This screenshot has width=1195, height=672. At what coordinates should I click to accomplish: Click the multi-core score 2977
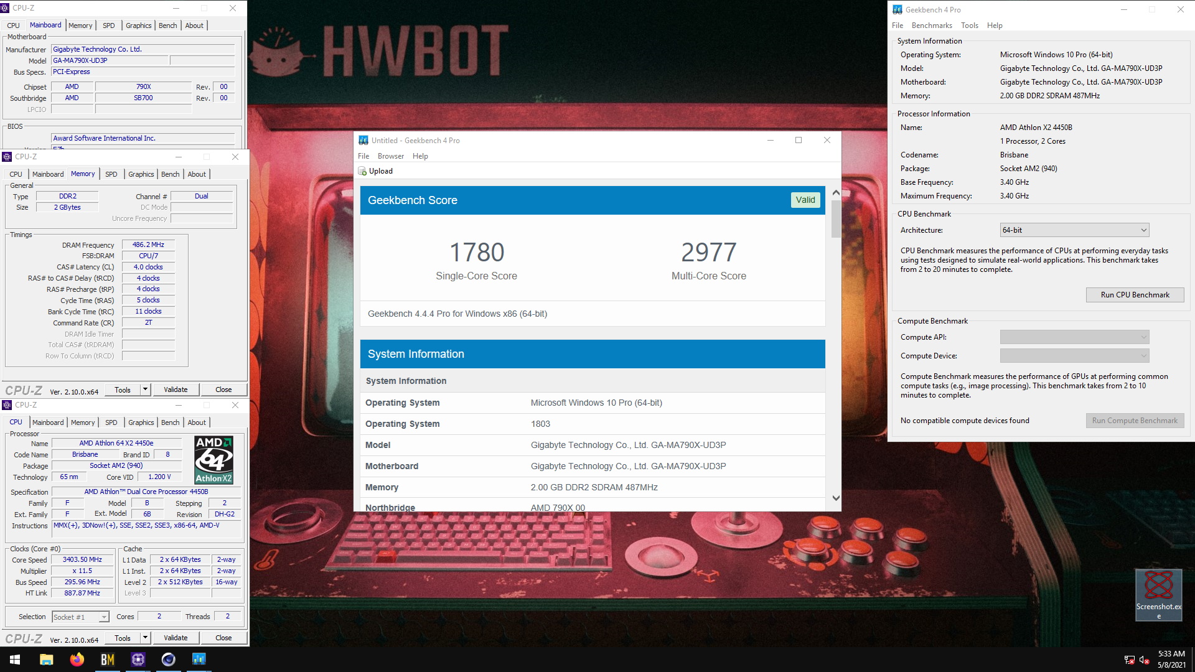709,253
